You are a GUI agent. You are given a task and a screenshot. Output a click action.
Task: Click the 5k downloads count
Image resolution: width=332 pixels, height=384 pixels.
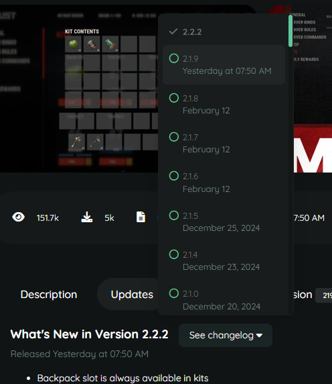pos(109,218)
